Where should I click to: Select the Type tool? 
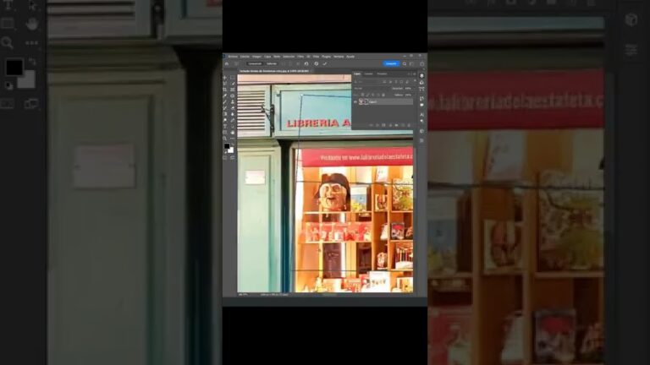[x=224, y=126]
